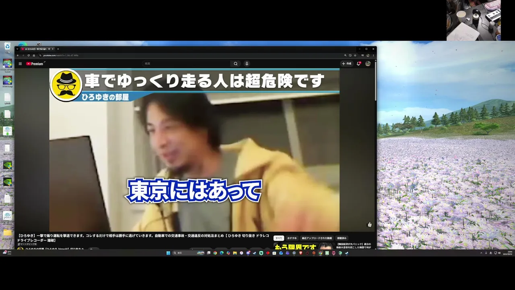Expand the browser tab search dropdown
Viewport: 515px width, 290px height.
click(17, 49)
